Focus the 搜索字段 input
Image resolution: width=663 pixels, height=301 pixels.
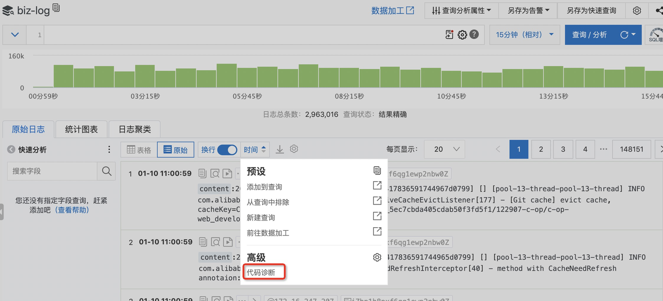click(52, 171)
